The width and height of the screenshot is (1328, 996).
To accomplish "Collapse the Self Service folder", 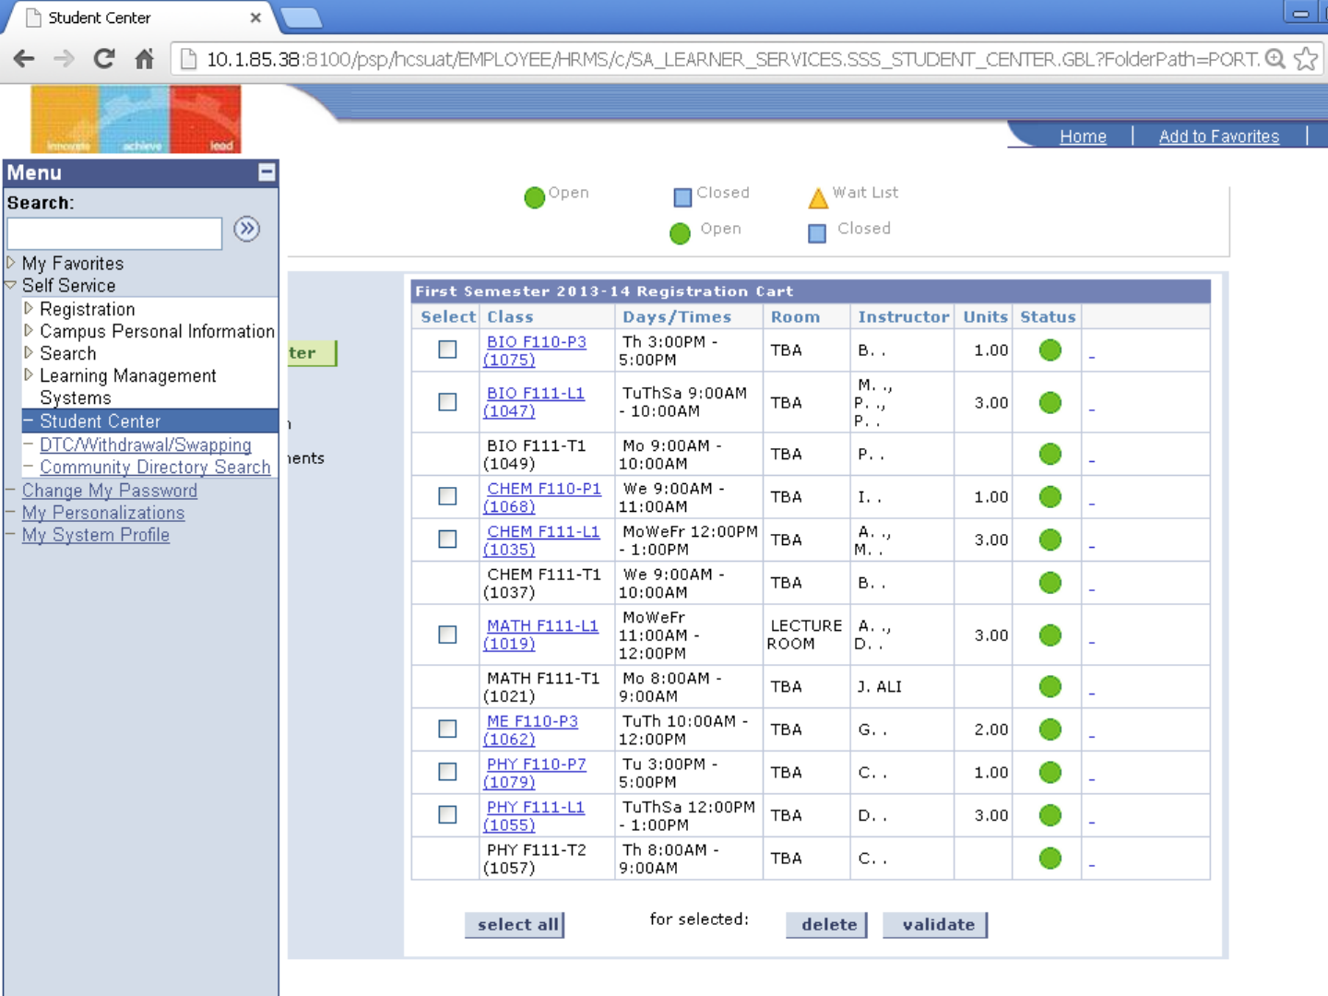I will pos(11,285).
